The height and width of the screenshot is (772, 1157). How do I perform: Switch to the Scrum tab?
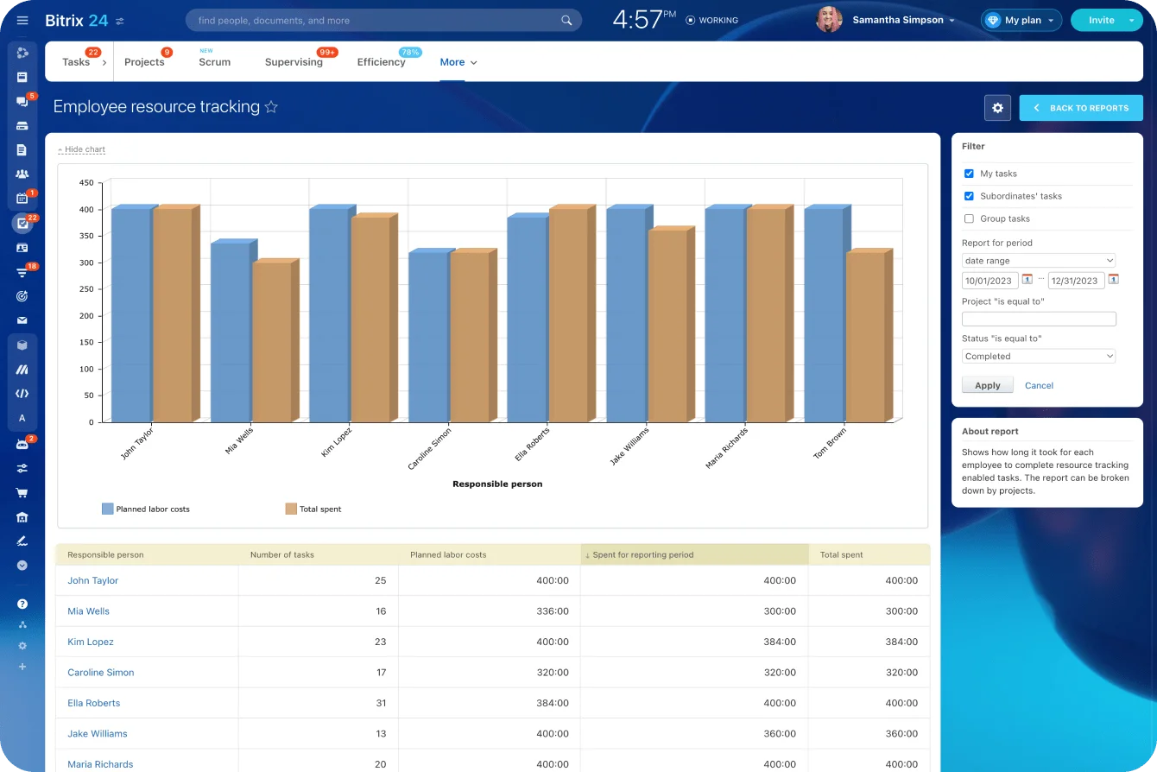[213, 62]
